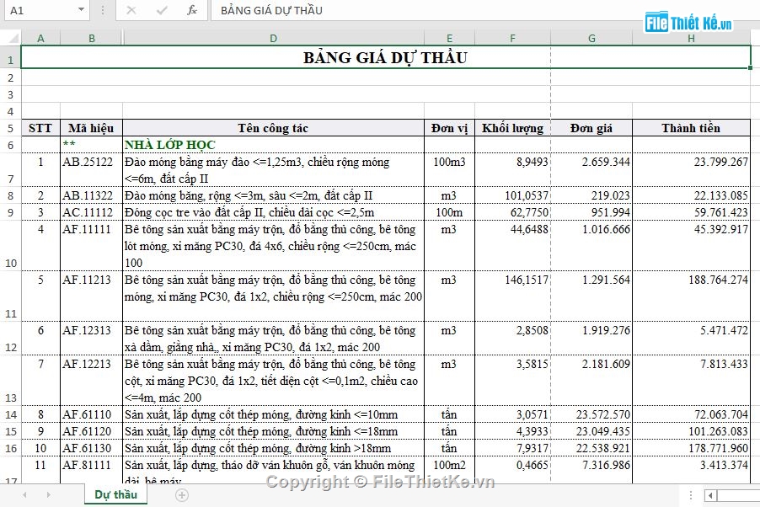
Task: Select row 10 header
Action: point(11,246)
